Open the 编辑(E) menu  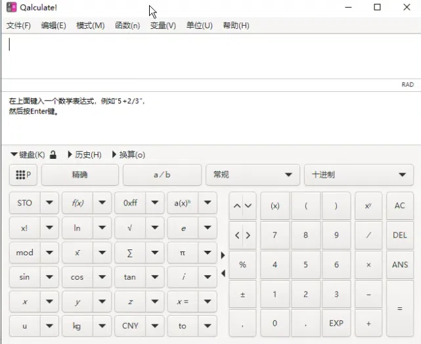(53, 26)
